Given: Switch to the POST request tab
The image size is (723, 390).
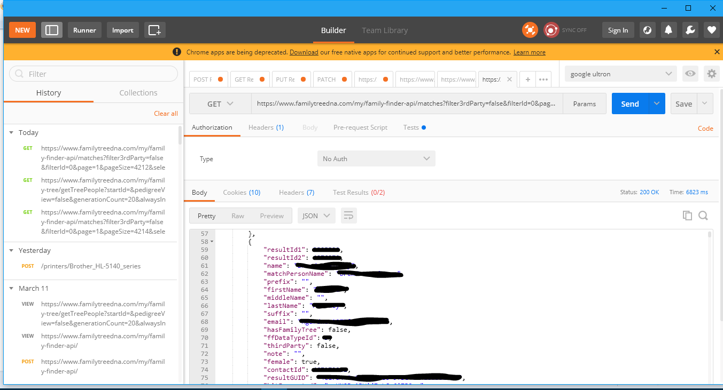Looking at the screenshot, I should (208, 79).
